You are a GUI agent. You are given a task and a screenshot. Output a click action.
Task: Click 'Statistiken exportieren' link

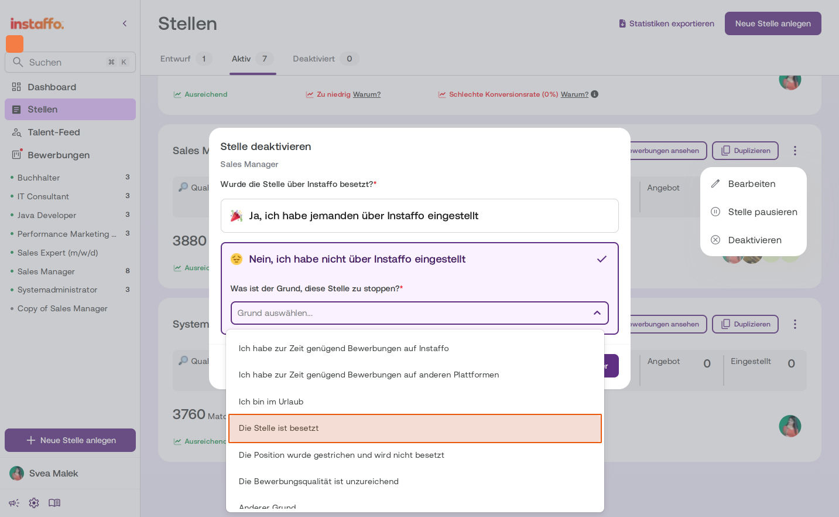[x=666, y=23]
